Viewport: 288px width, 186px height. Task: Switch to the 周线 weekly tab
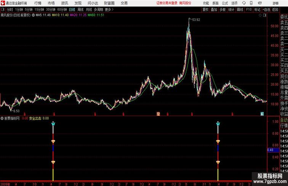80,10
